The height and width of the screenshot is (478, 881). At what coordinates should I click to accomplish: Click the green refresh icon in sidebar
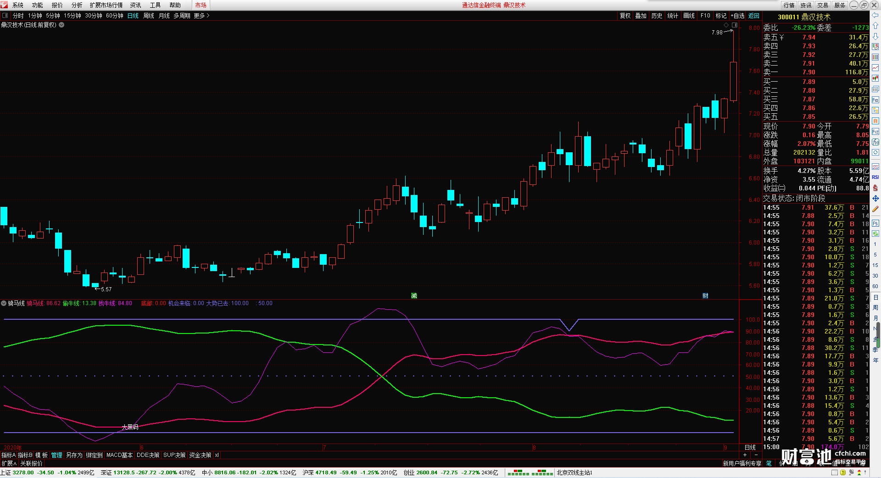[875, 234]
